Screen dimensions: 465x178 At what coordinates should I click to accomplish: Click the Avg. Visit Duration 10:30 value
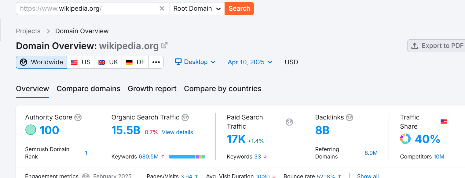point(262,176)
